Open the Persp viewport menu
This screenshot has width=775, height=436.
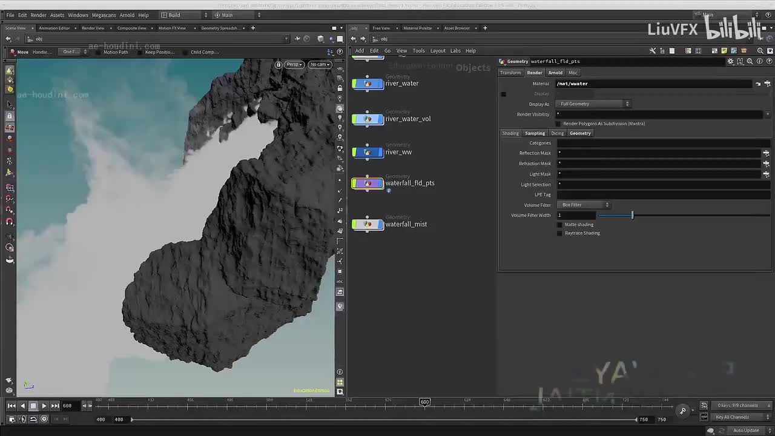click(294, 64)
